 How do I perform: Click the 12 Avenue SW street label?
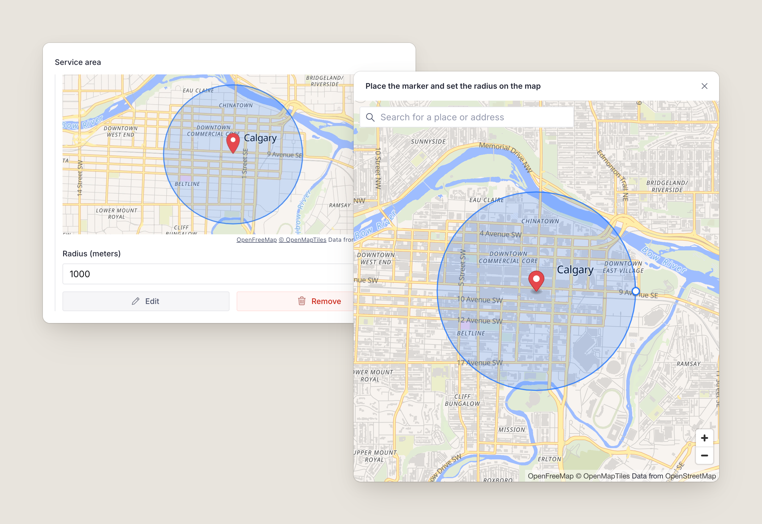tap(480, 320)
